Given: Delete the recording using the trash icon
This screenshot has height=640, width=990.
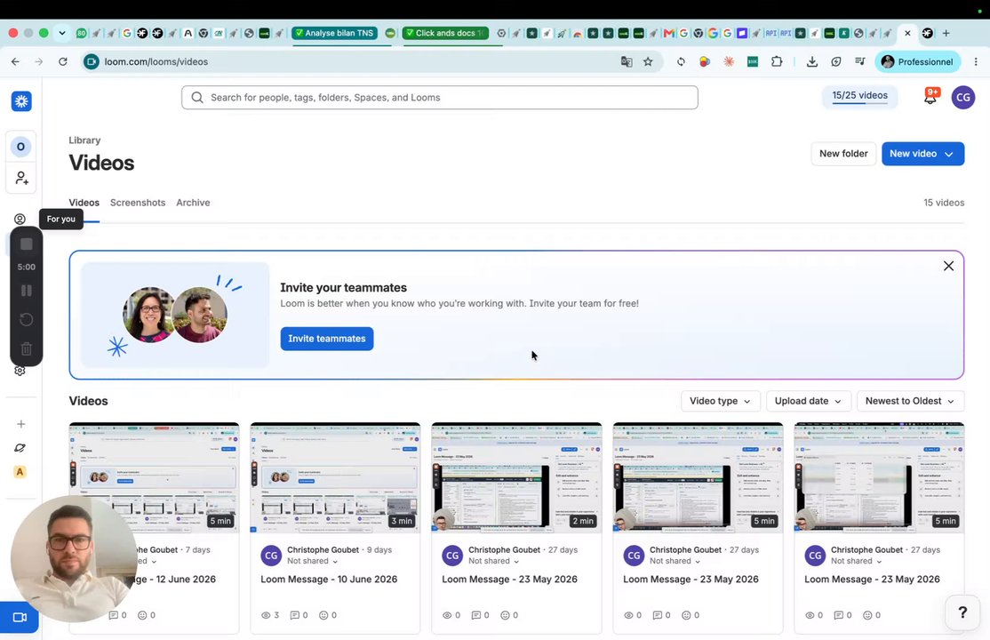Looking at the screenshot, I should click(x=27, y=348).
